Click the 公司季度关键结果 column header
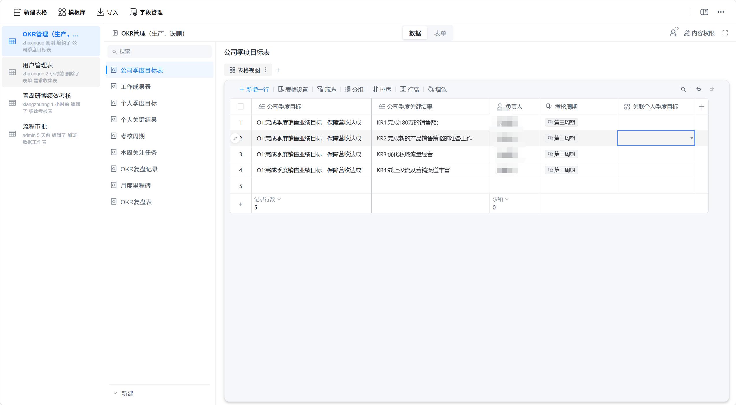 431,107
